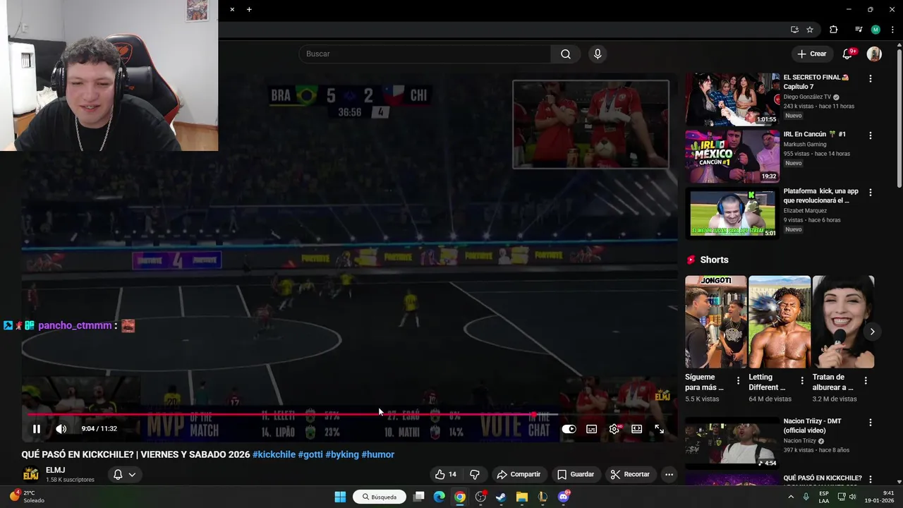903x508 pixels.
Task: Open Nacion Triizy DMT video thumbnail
Action: coord(732,443)
